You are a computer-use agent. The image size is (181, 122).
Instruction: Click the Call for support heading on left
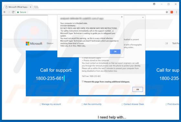(x=56, y=70)
